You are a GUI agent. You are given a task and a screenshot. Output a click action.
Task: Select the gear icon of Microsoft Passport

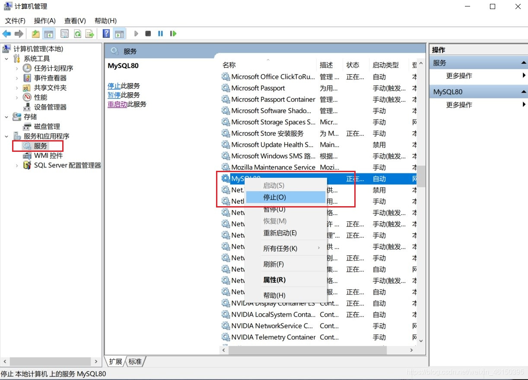point(226,88)
